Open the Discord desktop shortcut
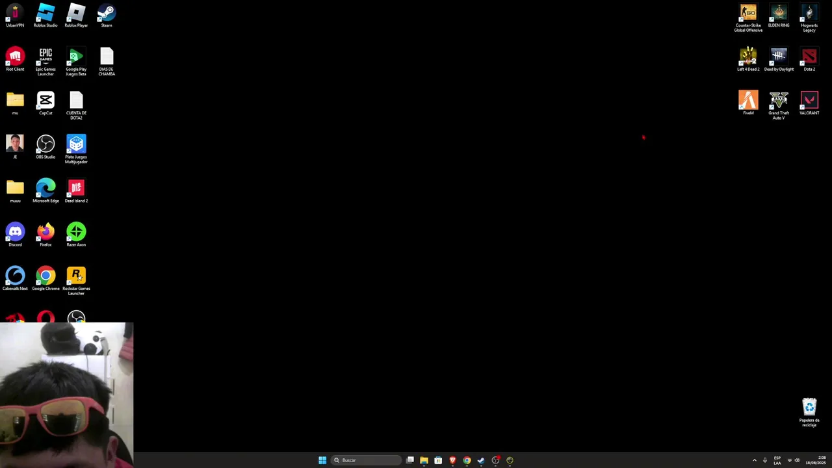The height and width of the screenshot is (468, 832). [x=15, y=235]
